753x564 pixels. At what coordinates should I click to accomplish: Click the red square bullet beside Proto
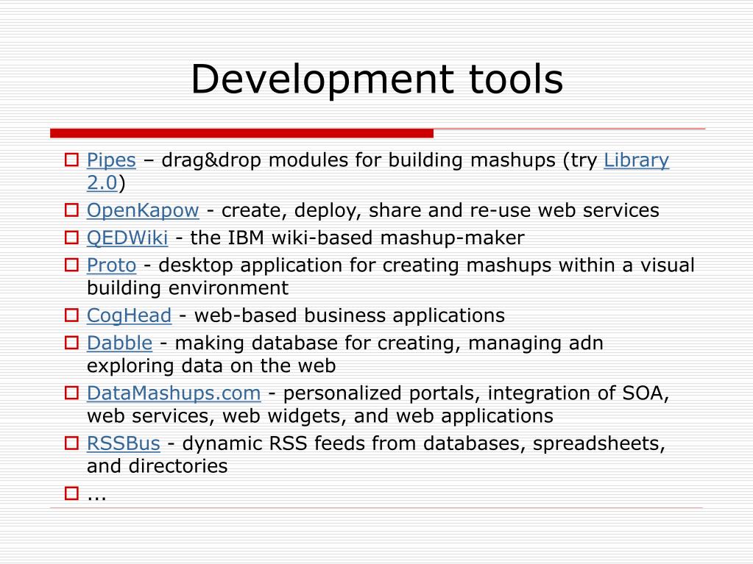point(71,265)
